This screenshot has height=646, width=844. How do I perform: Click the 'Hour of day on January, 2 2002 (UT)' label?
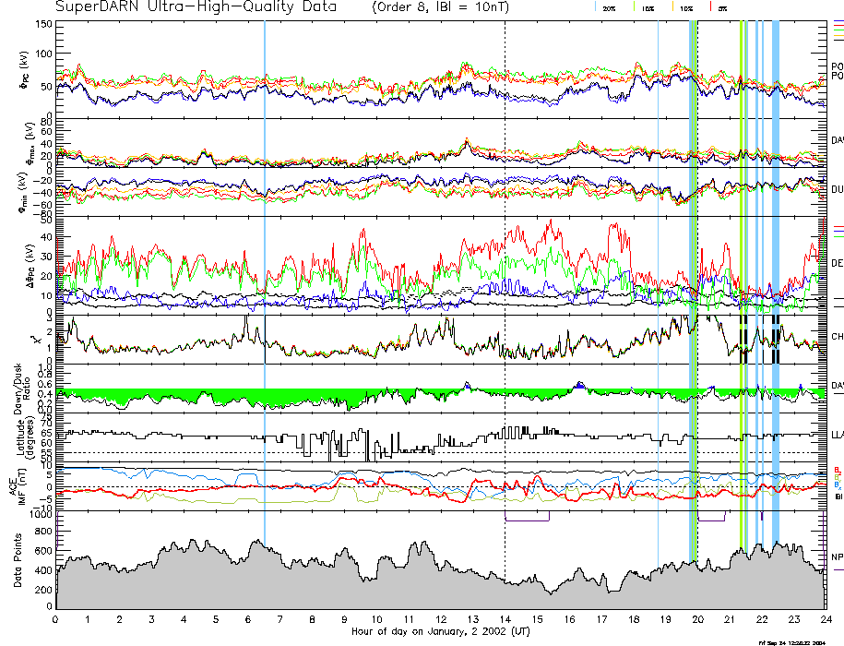point(441,631)
